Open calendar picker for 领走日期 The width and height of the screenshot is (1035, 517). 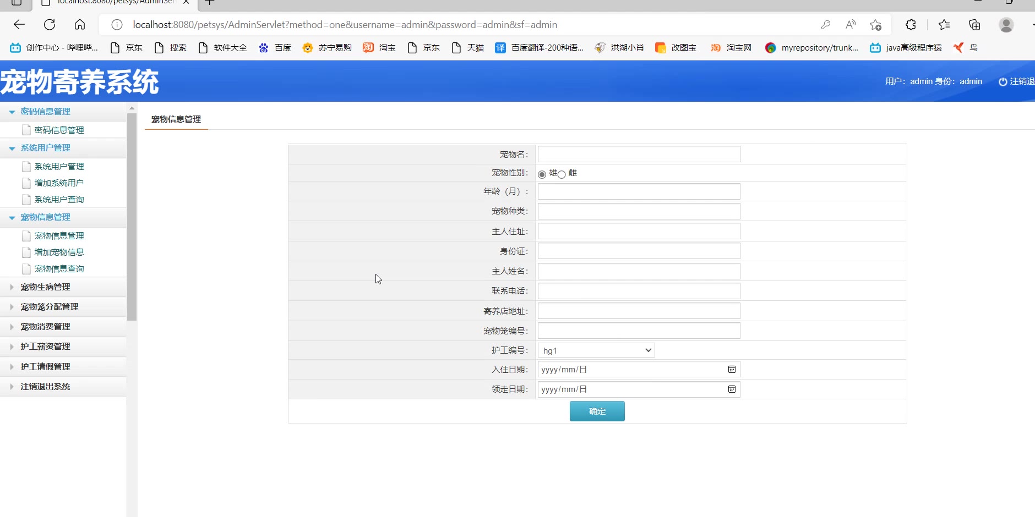[x=732, y=389]
